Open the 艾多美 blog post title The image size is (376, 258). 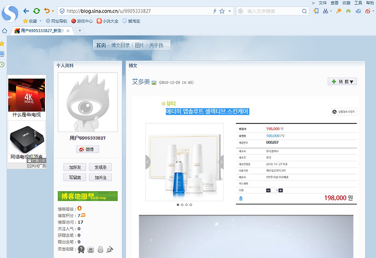coord(141,82)
